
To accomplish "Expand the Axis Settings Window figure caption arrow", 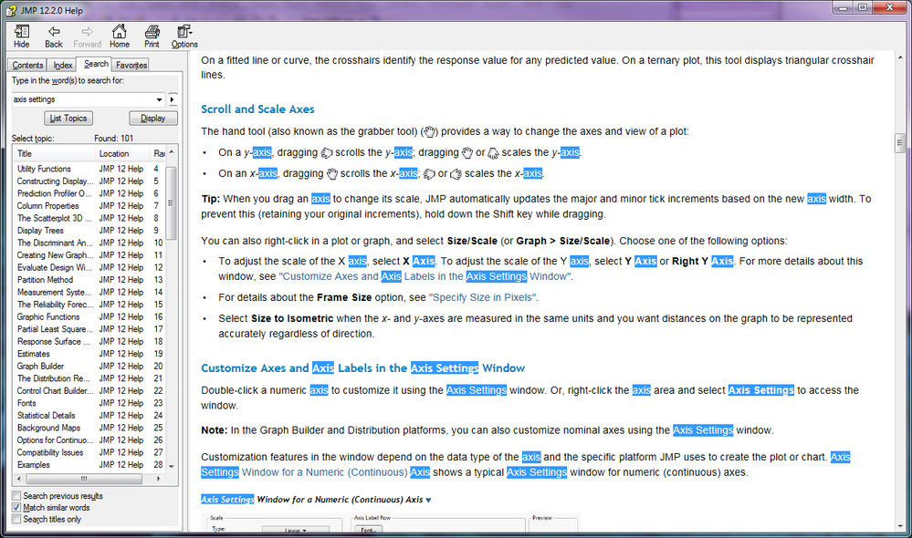I will tap(429, 500).
